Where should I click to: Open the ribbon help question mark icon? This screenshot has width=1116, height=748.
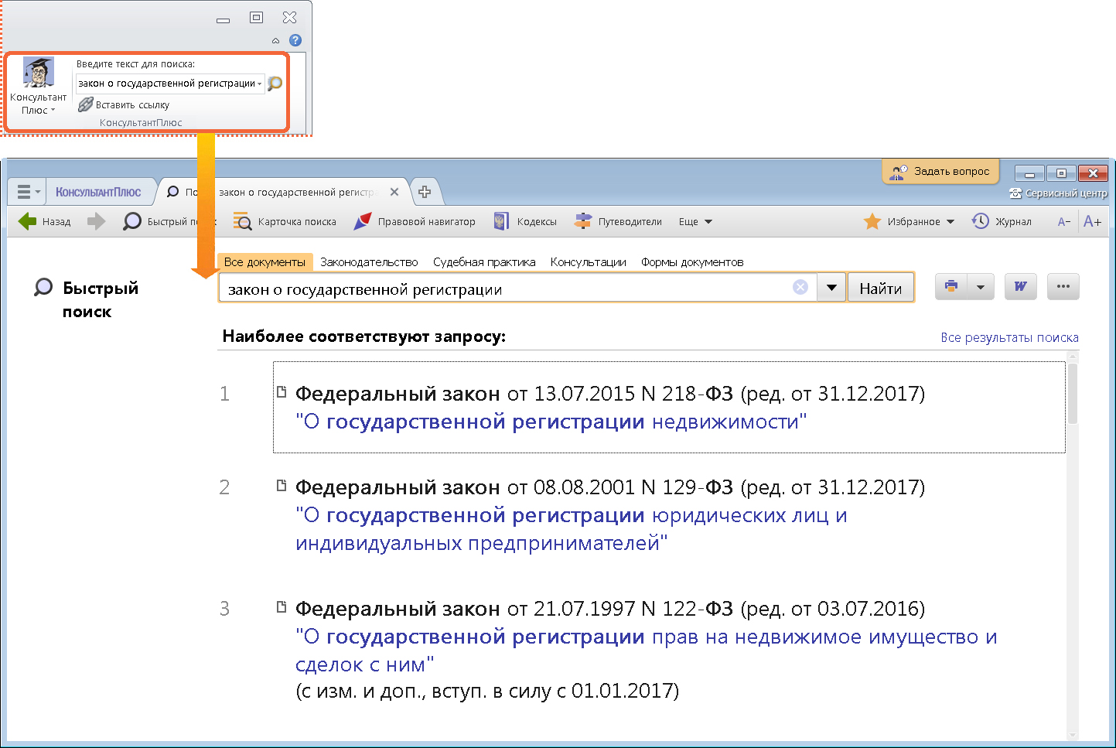(295, 40)
